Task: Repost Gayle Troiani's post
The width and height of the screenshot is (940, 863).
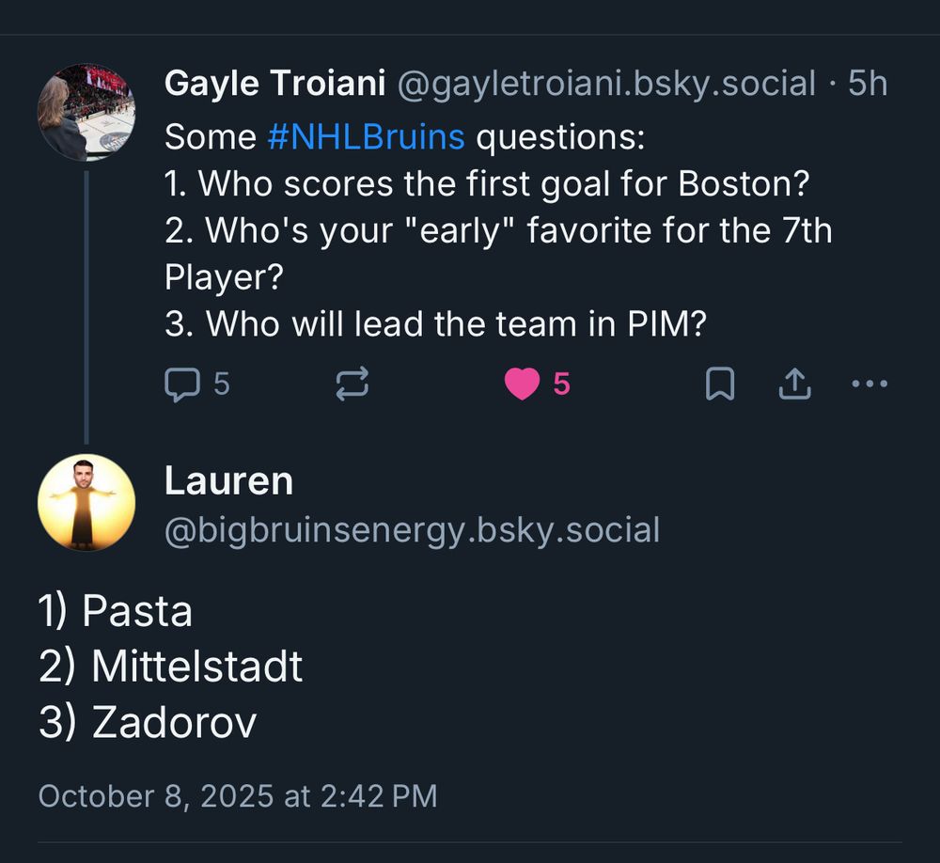Action: (352, 384)
